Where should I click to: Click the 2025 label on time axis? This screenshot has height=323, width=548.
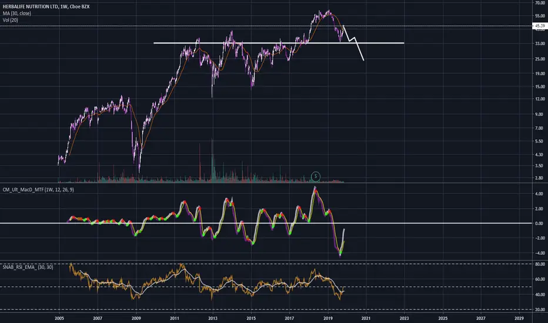[x=443, y=318]
